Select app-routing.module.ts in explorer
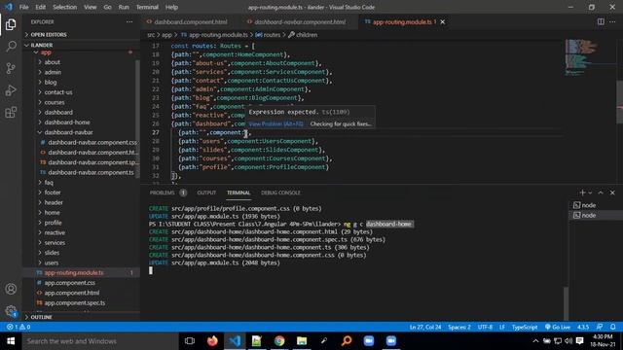 [x=74, y=272]
